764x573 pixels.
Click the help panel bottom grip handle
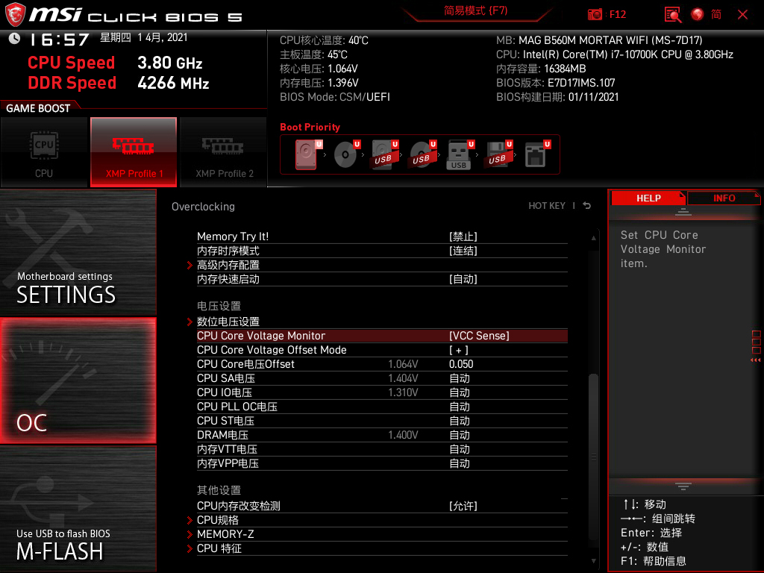tap(683, 486)
